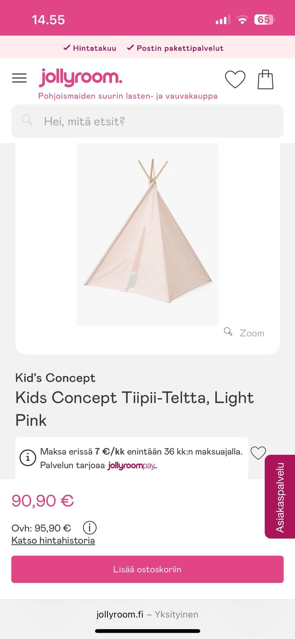The height and width of the screenshot is (639, 295).
Task: Go to Jollyroom homepage via logo
Action: click(x=81, y=77)
